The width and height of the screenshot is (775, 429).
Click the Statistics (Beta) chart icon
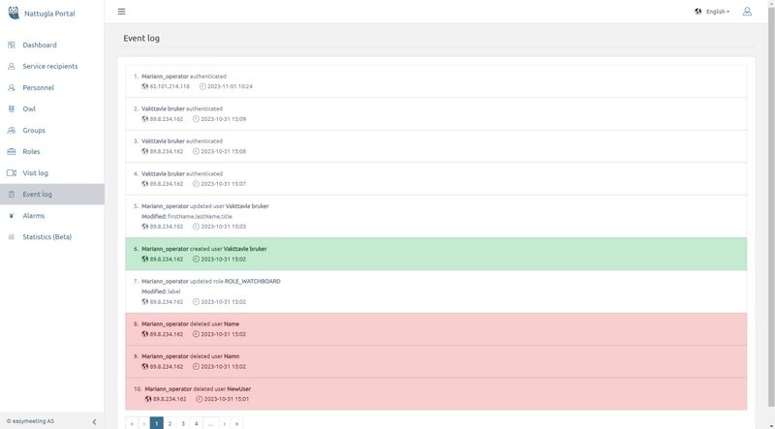pos(11,237)
